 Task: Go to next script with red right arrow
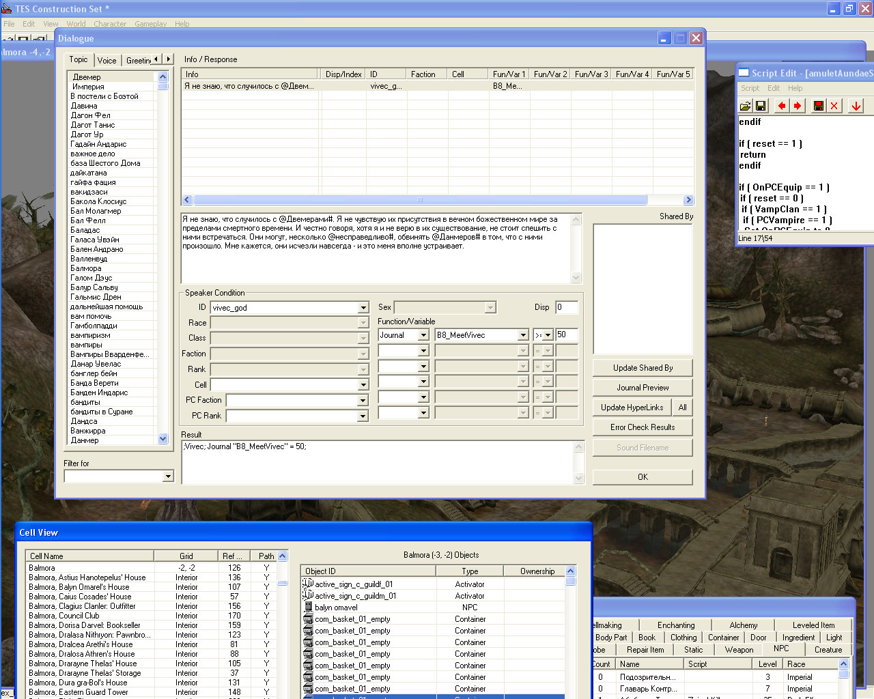click(x=798, y=106)
